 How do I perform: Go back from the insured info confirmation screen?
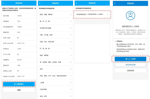pyautogui.click(x=3, y=3)
